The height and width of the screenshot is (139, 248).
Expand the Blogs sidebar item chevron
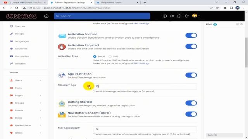pos(40,118)
